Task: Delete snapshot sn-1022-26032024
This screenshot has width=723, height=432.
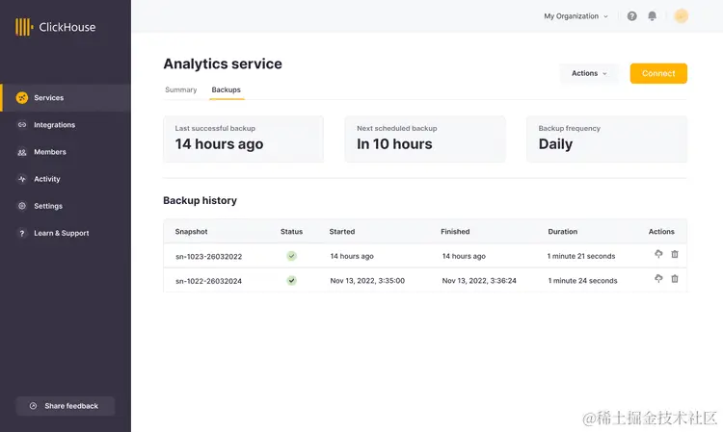Action: 675,279
